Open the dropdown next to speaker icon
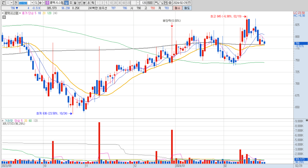Image resolution: width=308 pixels, height=168 pixels. point(44,3)
